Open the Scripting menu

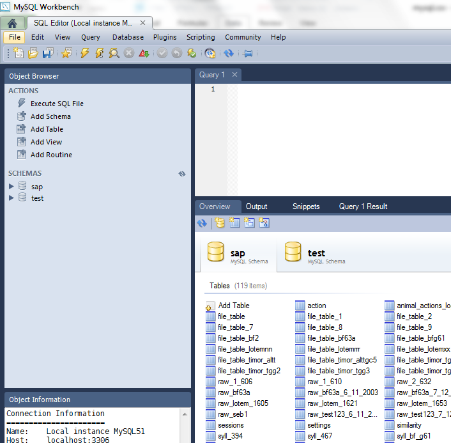(x=201, y=37)
